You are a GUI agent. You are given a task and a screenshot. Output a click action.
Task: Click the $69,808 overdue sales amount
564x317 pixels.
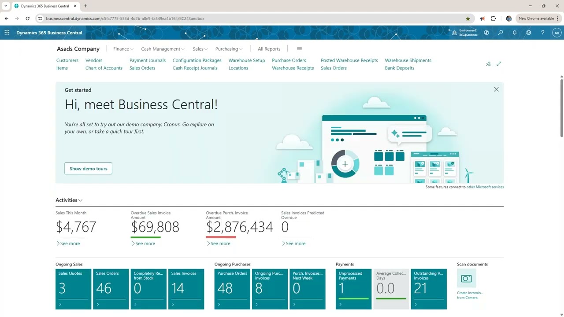point(155,227)
